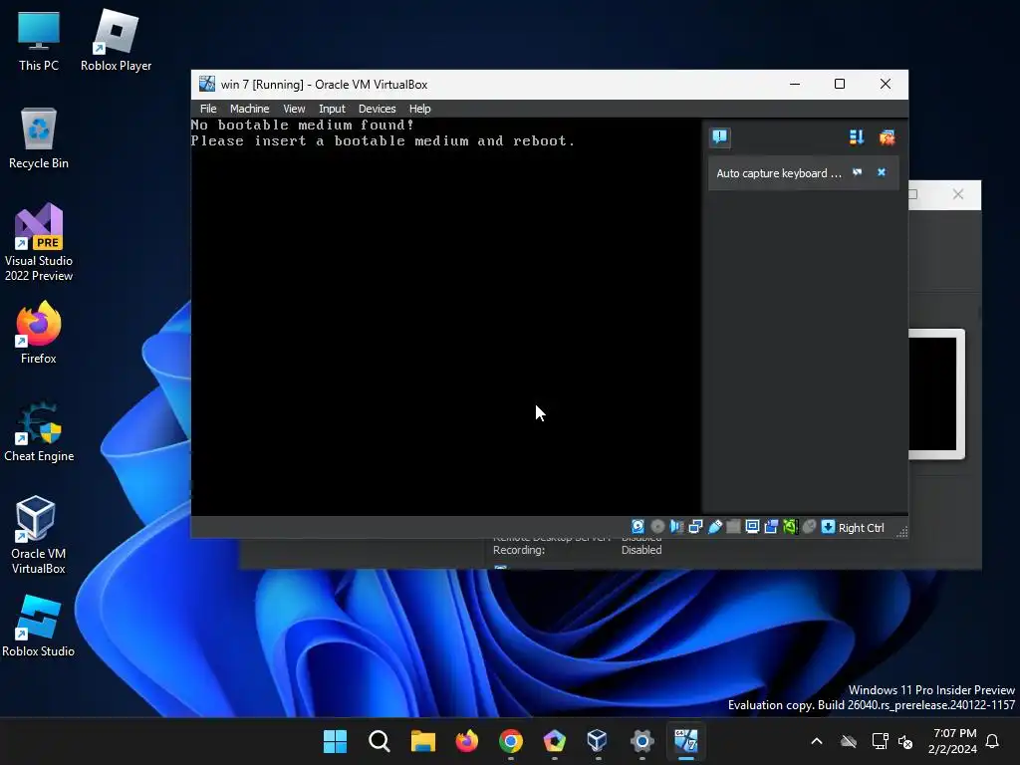1020x765 pixels.
Task: Toggle the VirtualBox notification center icon
Action: tap(719, 137)
